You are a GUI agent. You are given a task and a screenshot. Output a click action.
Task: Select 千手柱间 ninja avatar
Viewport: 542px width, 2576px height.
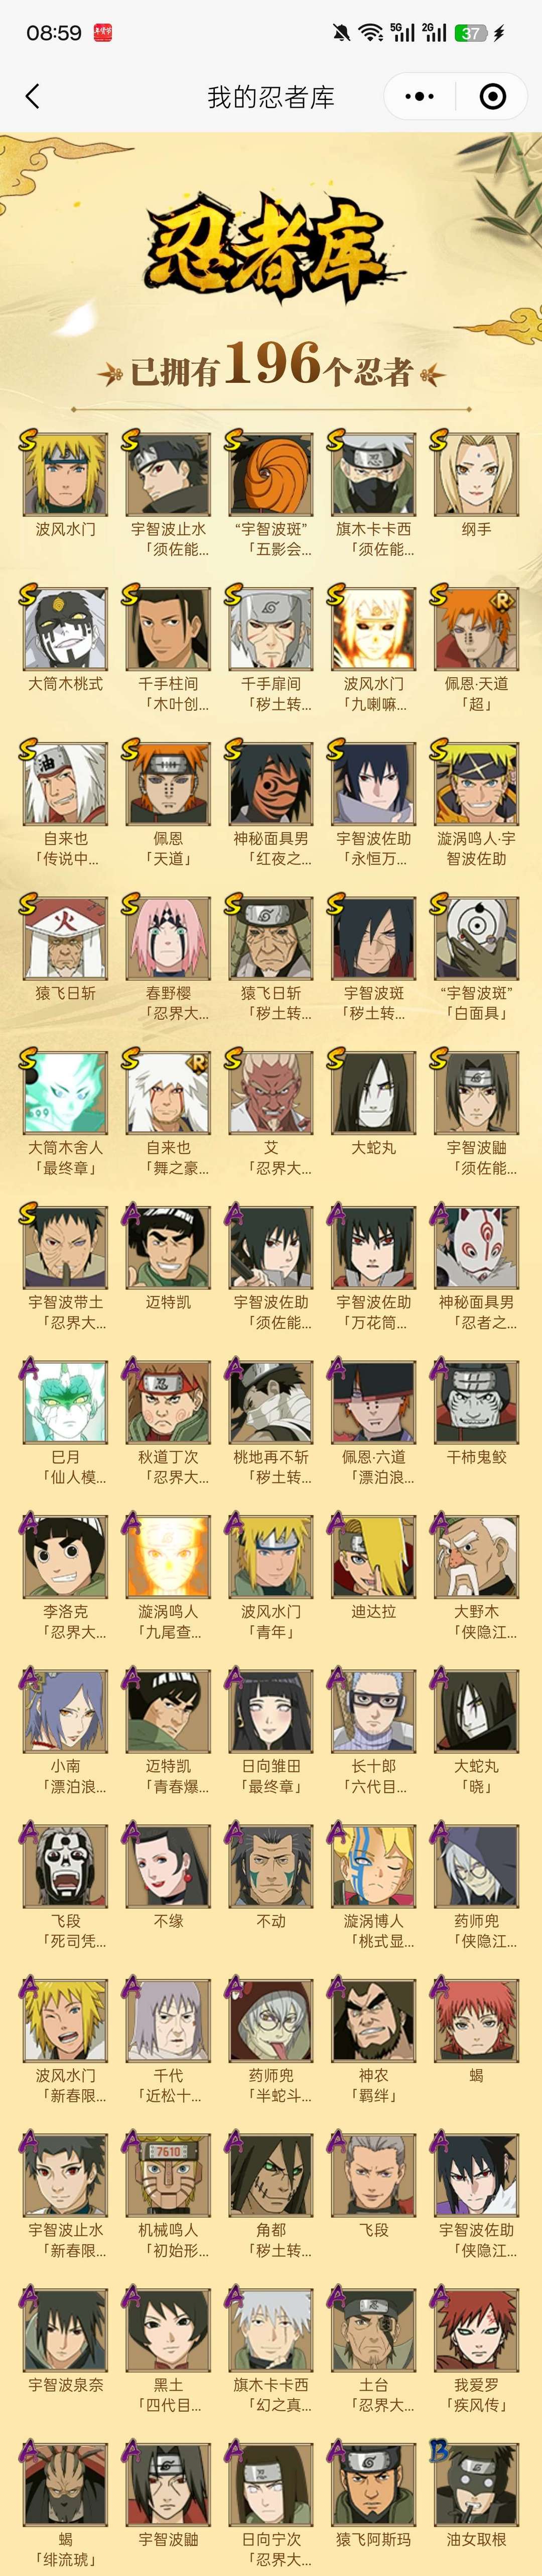[x=168, y=629]
